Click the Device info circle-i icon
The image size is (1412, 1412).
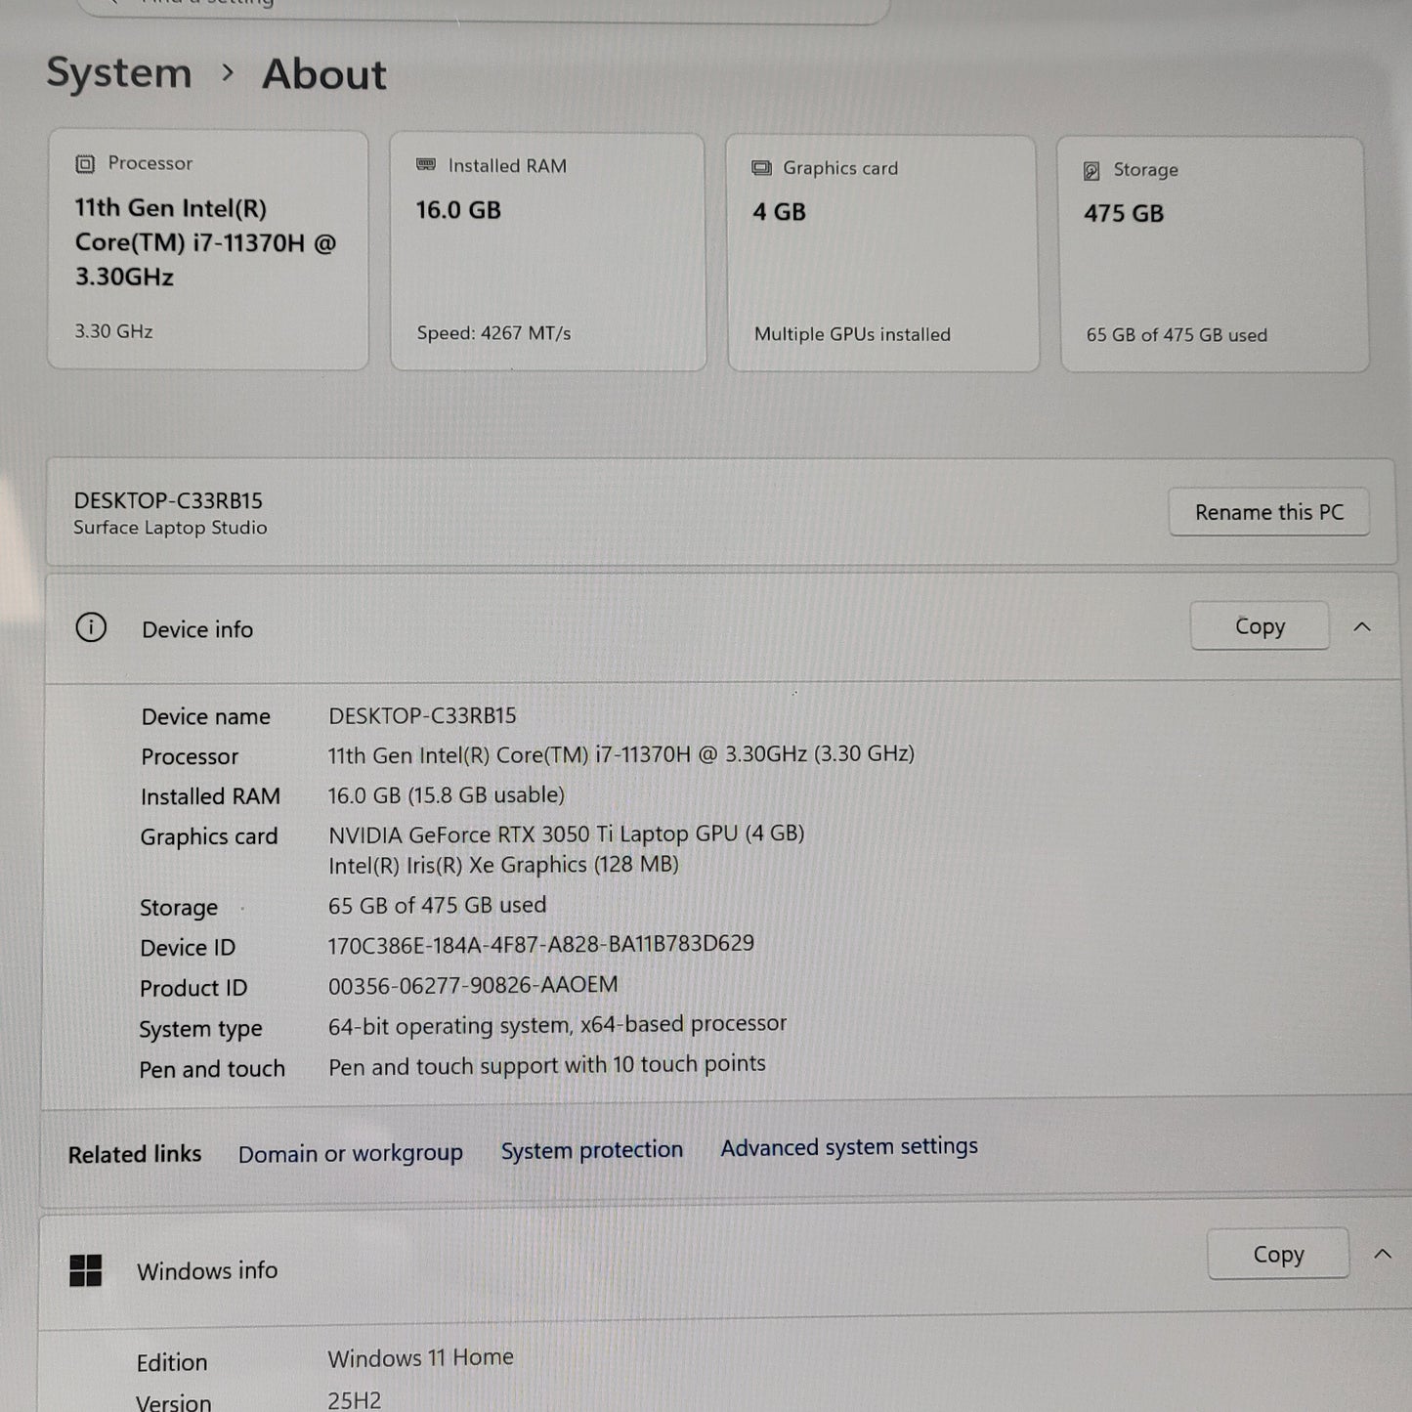click(x=91, y=627)
